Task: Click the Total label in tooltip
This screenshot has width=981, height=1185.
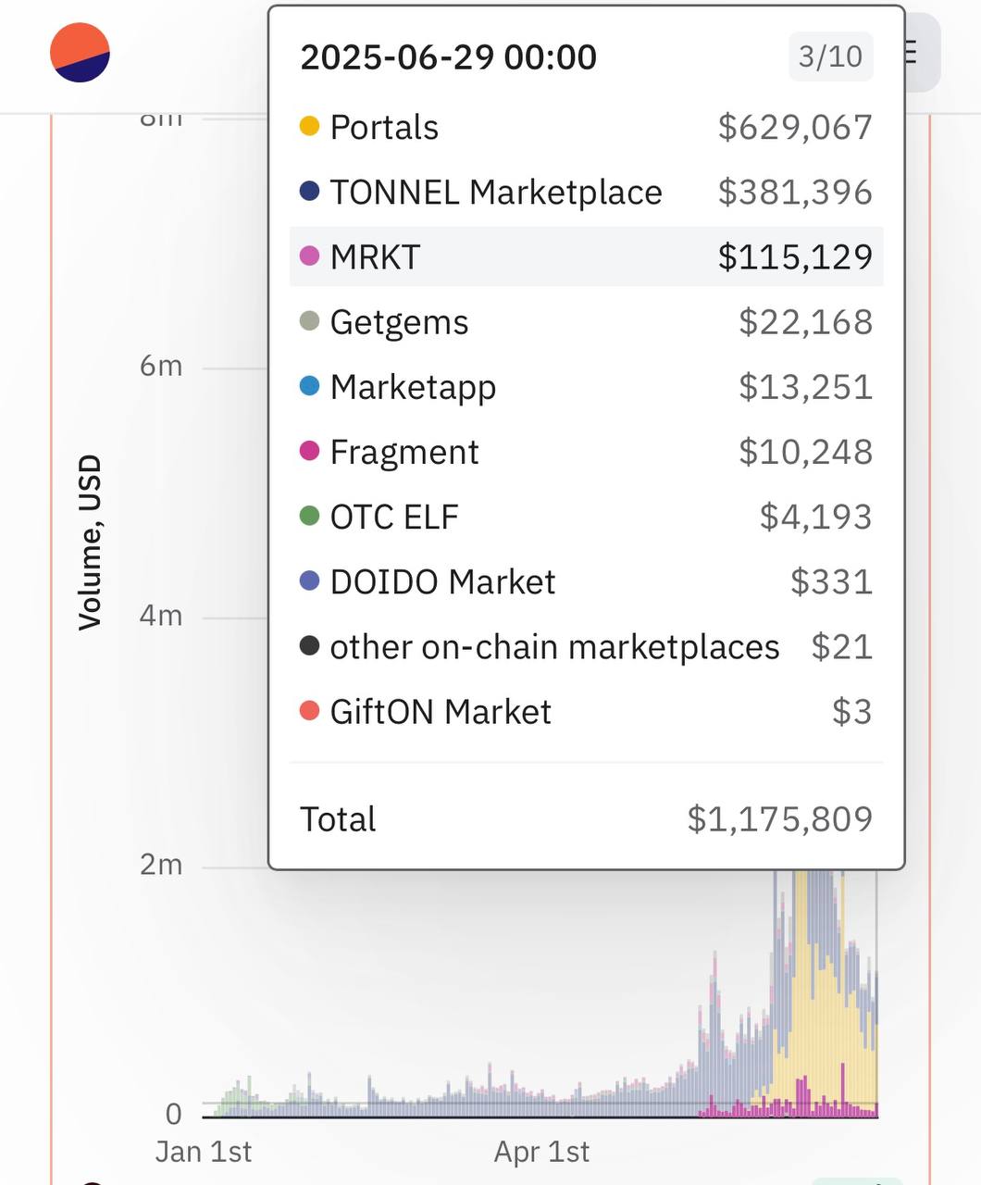Action: click(x=338, y=819)
